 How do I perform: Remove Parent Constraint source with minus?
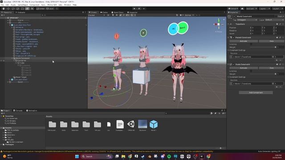tap(281, 60)
